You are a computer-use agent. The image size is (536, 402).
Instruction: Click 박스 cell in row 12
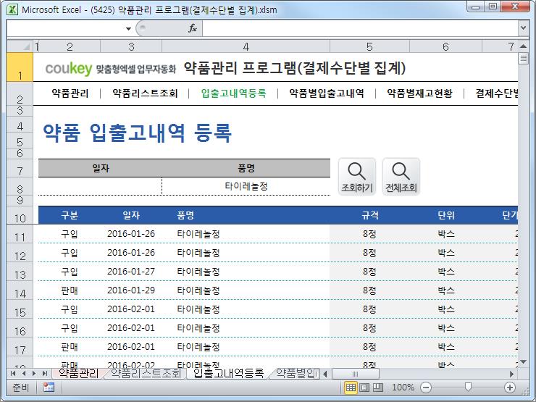point(446,253)
